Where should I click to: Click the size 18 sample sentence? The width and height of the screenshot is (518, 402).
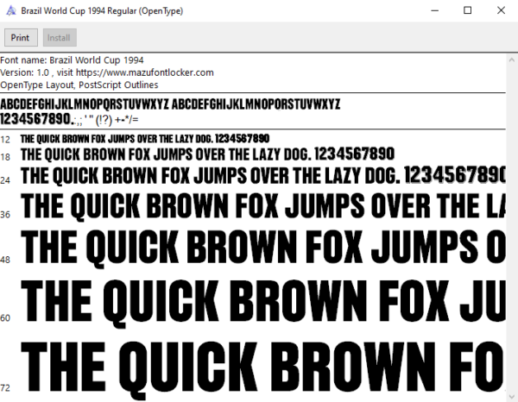click(x=207, y=154)
